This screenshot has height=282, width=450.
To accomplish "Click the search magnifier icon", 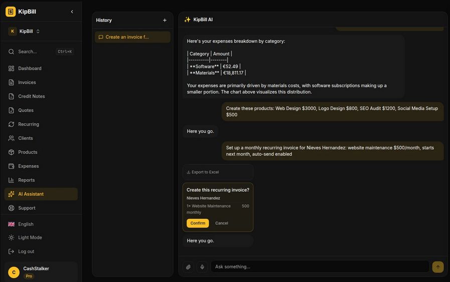I will (x=11, y=52).
